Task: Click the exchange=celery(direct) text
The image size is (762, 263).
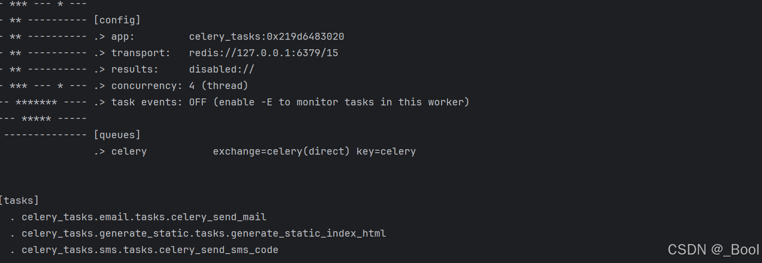Action: pos(282,152)
